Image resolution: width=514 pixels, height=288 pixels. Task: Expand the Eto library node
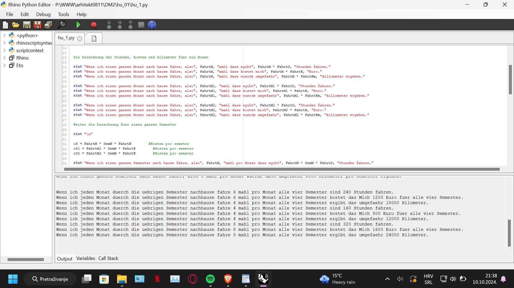(x=4, y=65)
